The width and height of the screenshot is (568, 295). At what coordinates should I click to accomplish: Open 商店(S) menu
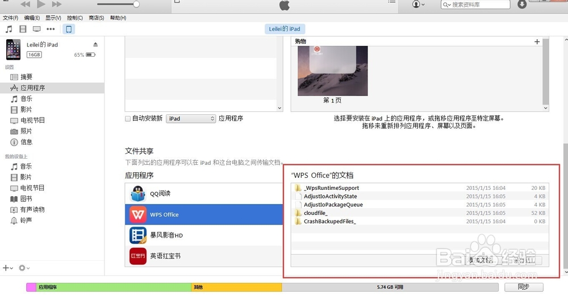(x=96, y=18)
